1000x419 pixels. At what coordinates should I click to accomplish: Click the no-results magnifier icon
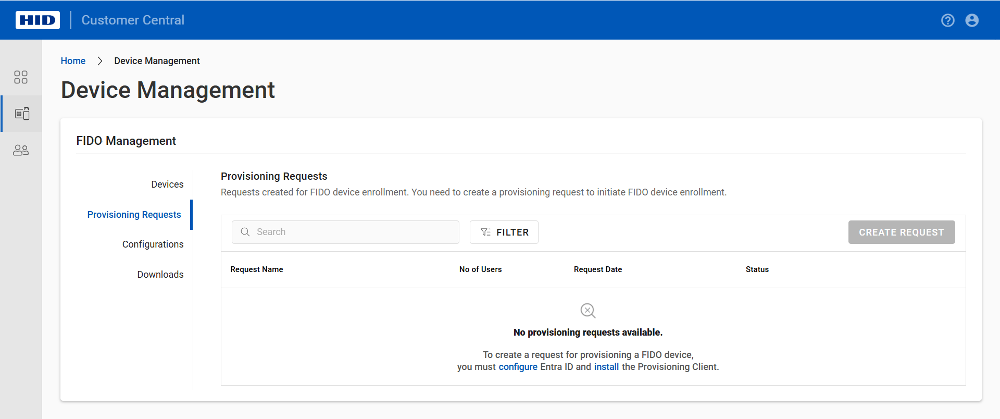click(587, 311)
